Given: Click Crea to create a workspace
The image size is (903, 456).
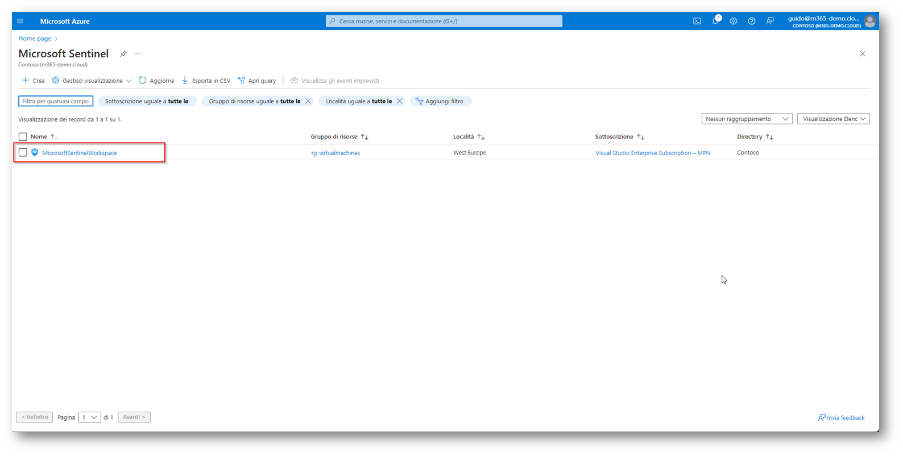Looking at the screenshot, I should tap(33, 81).
